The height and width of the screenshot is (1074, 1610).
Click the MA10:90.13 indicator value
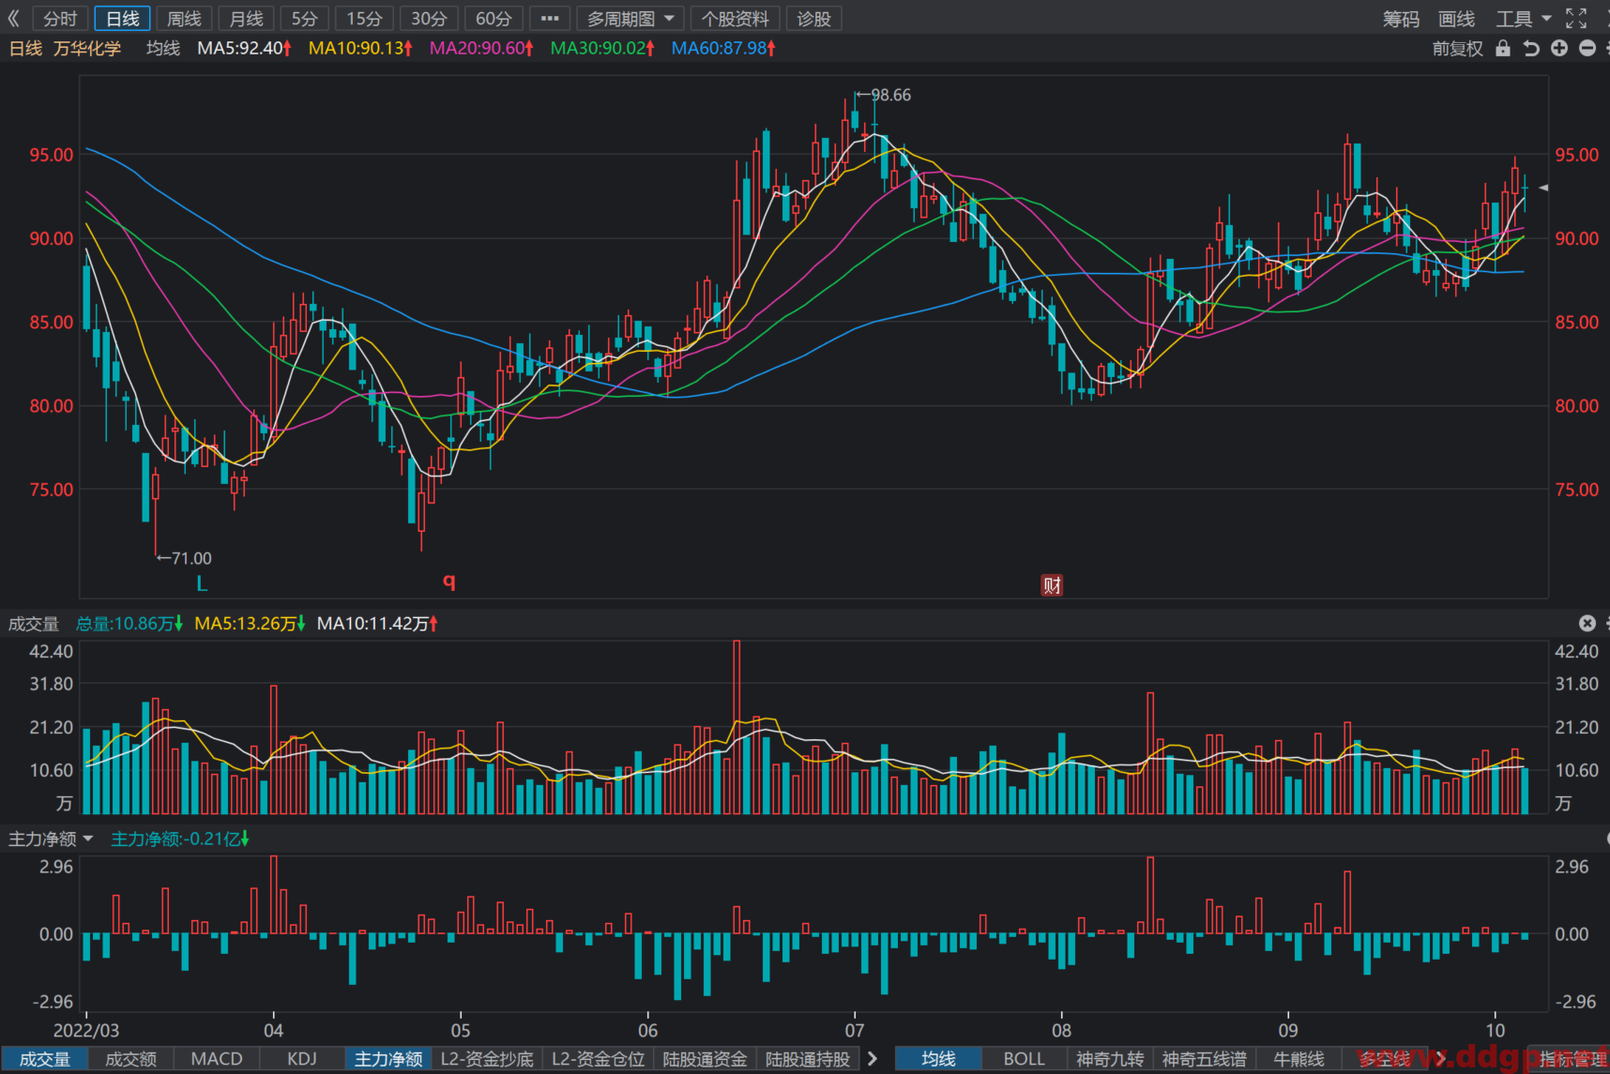click(360, 48)
